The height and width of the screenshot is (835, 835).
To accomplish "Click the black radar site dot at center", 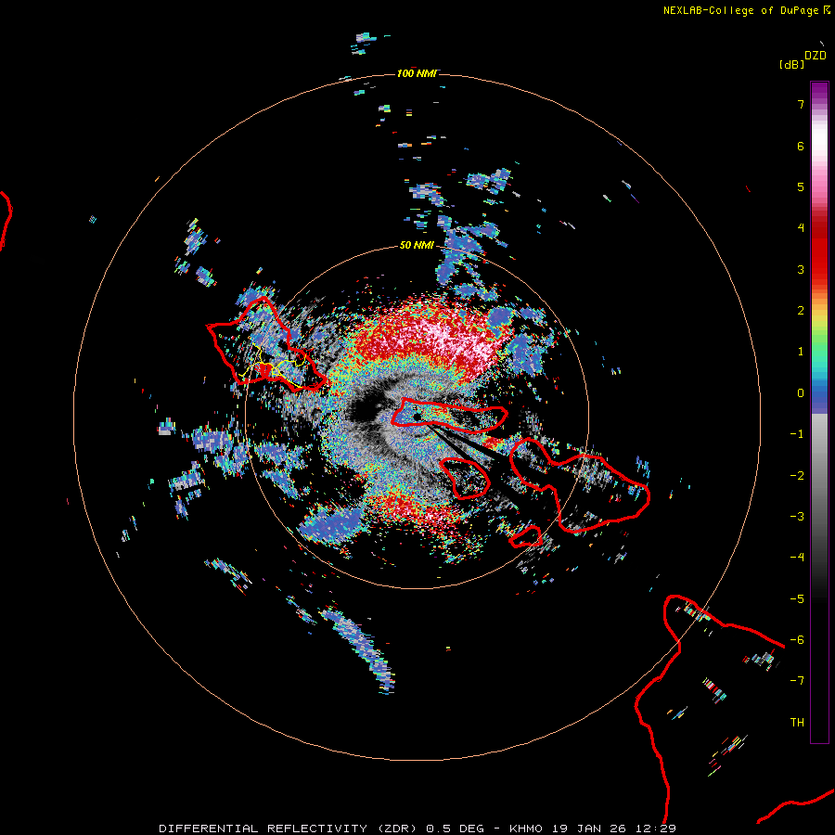I will (417, 417).
